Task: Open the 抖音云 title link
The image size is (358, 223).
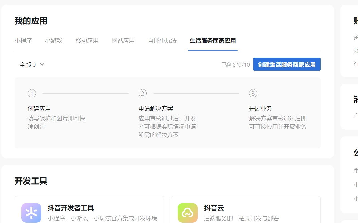Action: (214, 208)
